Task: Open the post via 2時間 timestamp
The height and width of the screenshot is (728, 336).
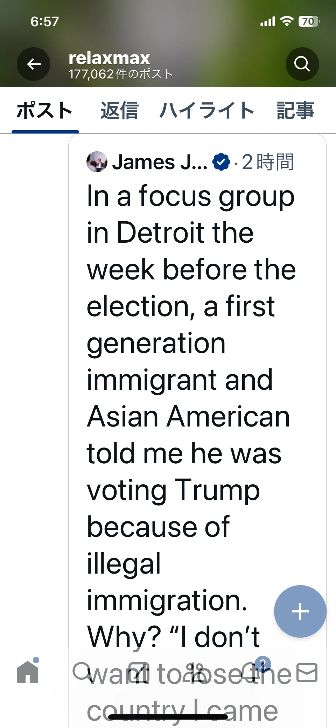Action: [x=268, y=162]
